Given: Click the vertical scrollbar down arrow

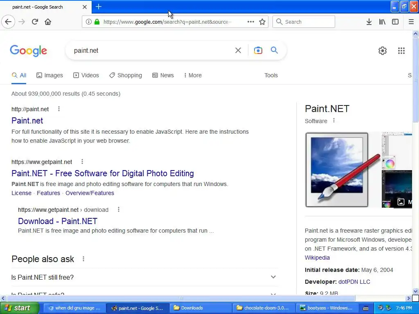Looking at the screenshot, I should point(415,291).
